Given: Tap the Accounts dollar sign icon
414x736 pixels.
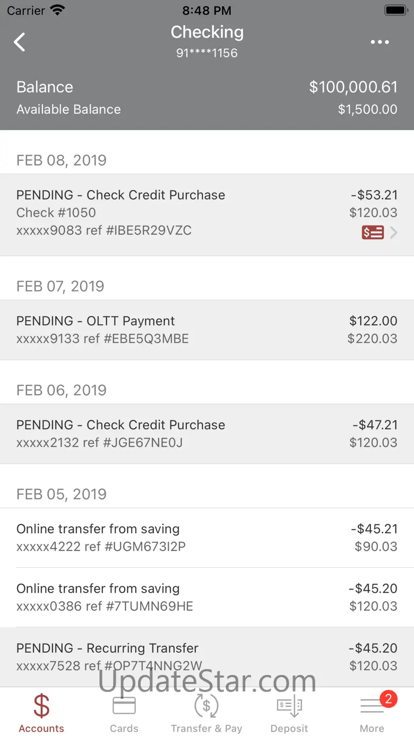Looking at the screenshot, I should (41, 706).
